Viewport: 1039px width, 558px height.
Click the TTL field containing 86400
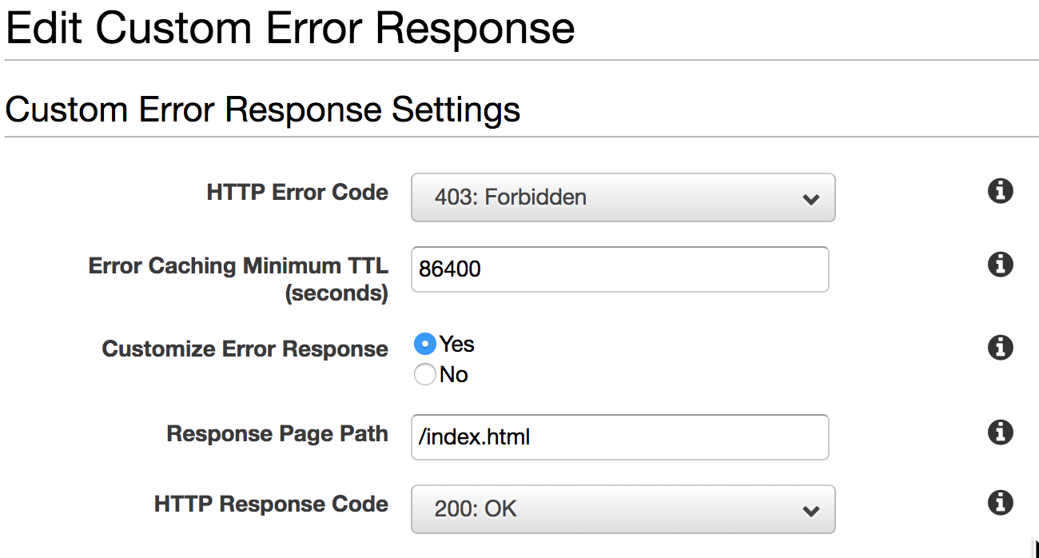619,269
